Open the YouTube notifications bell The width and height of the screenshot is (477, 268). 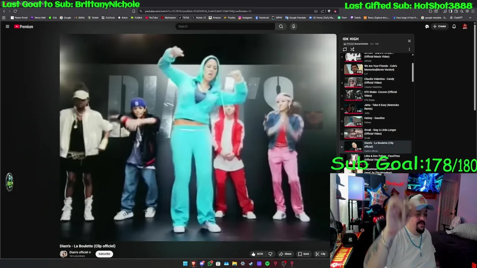click(454, 26)
